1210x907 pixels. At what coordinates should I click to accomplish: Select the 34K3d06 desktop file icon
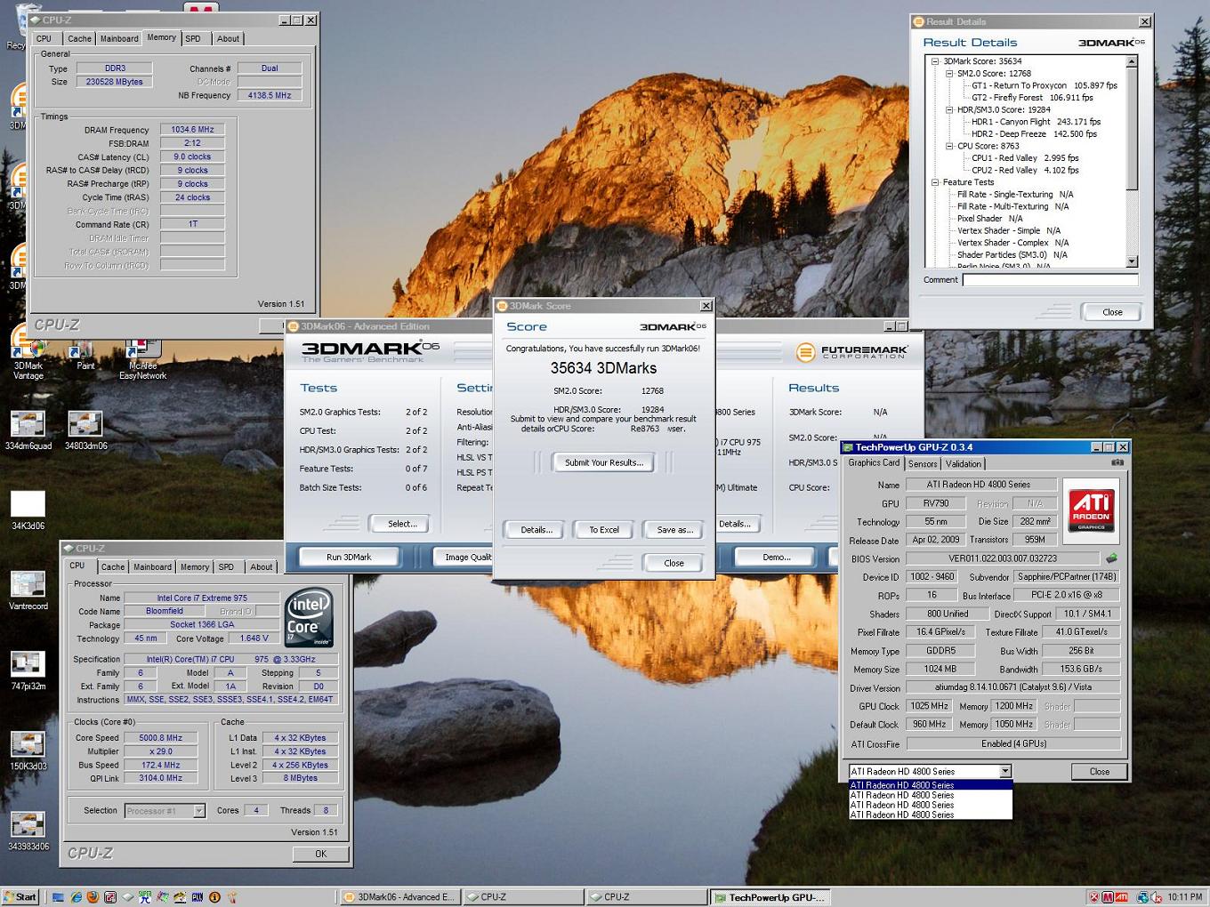coord(28,510)
